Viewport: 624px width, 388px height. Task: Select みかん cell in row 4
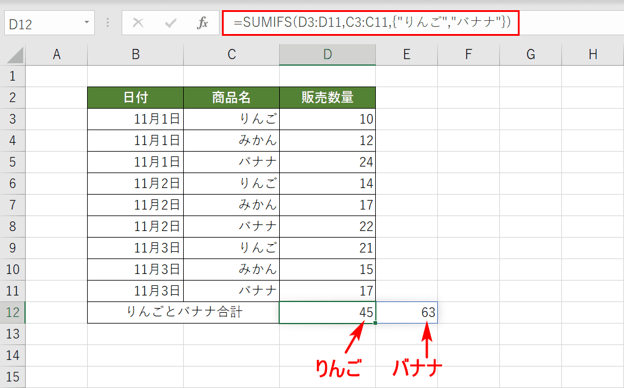[231, 141]
